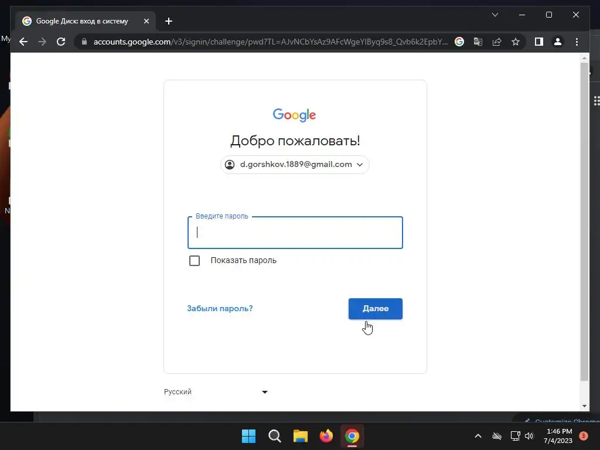
Task: Click the forward navigation arrow
Action: [42, 42]
